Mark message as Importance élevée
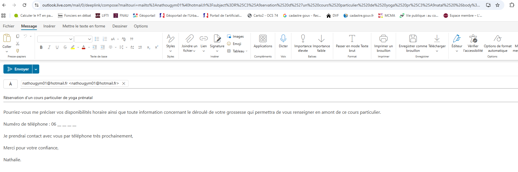The height and width of the screenshot is (172, 518). (303, 43)
